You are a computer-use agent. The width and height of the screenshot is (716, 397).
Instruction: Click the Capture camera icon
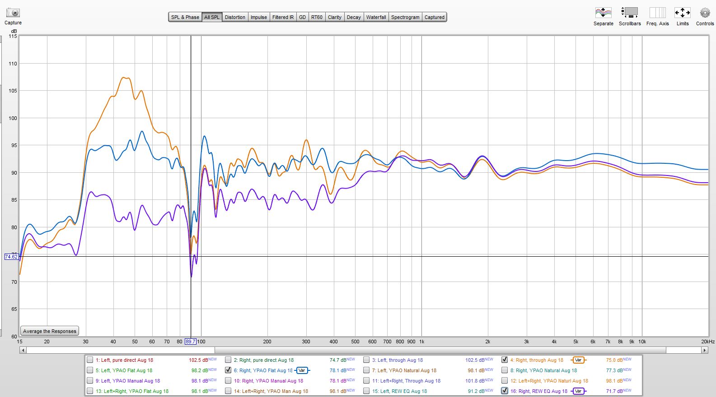pyautogui.click(x=13, y=13)
